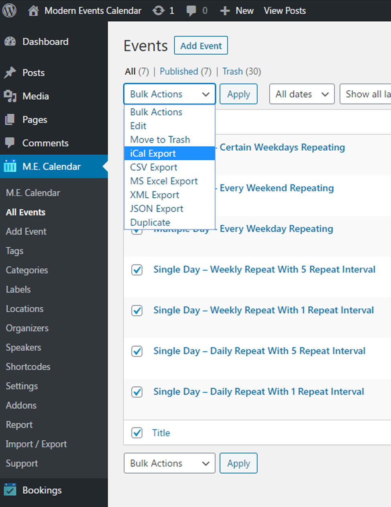The height and width of the screenshot is (507, 391).
Task: Open Labels submenu item
Action: (x=18, y=289)
